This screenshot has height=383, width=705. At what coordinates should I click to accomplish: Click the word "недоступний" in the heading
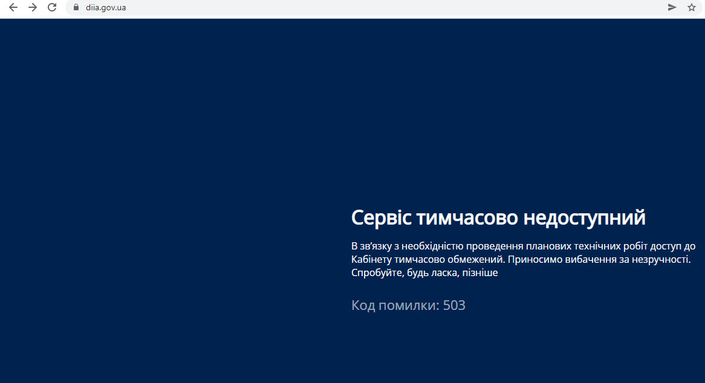[x=584, y=217]
